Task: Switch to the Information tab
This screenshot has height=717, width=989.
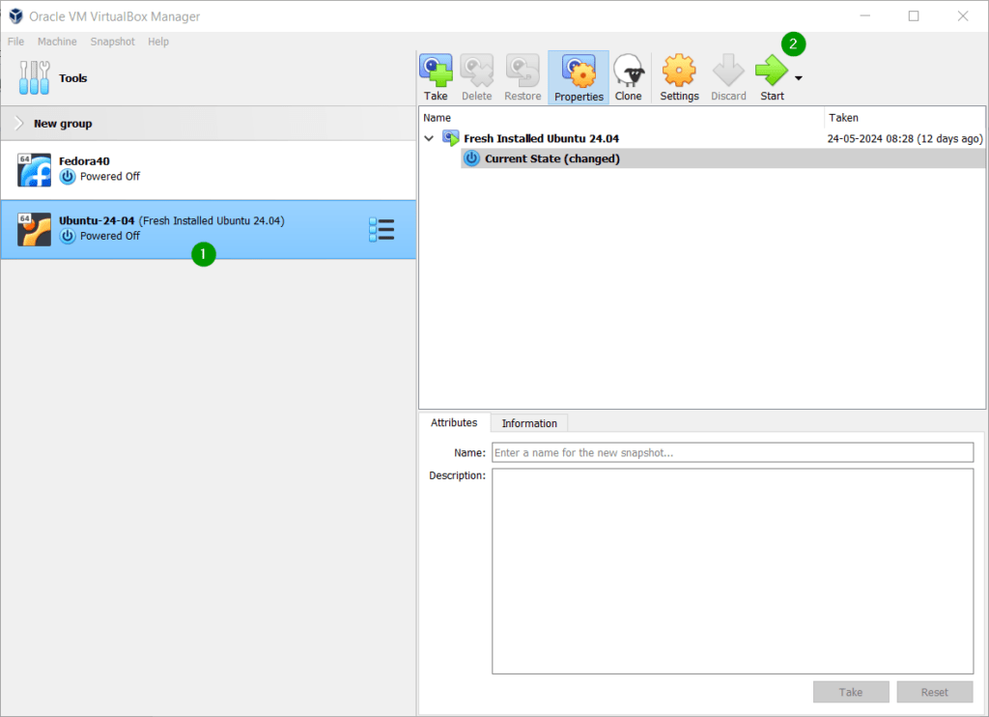Action: click(529, 423)
